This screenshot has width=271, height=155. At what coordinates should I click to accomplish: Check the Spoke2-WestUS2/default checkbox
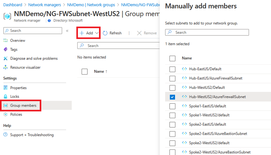(x=172, y=143)
